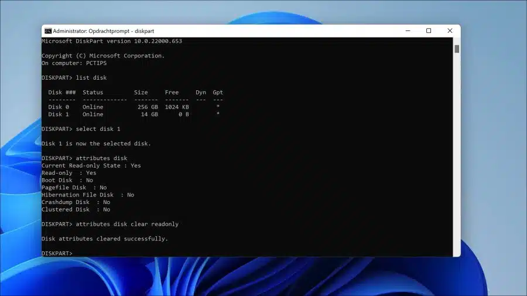The height and width of the screenshot is (296, 527).
Task: Click the 'Dyn' column header
Action: point(201,92)
